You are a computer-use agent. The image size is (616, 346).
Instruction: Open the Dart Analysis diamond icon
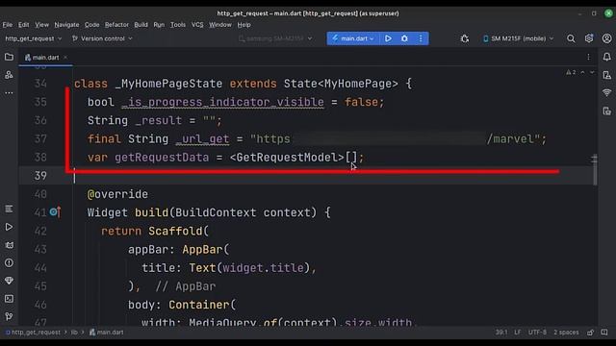click(9, 281)
